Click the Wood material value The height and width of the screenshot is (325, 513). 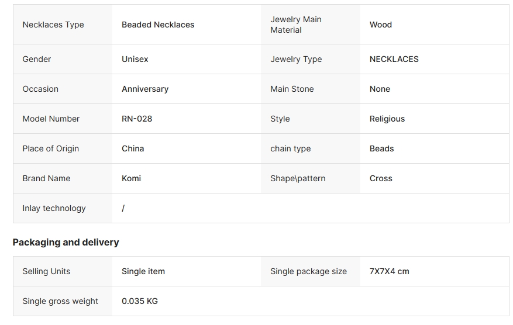click(380, 25)
